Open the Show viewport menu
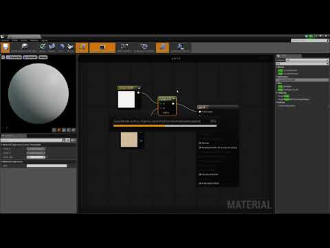The width and height of the screenshot is (330, 248). click(43, 57)
